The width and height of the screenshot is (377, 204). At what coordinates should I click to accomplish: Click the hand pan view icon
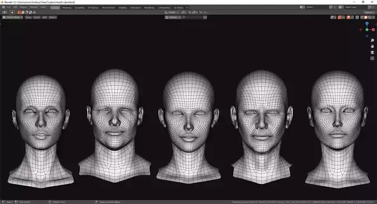pos(372,46)
